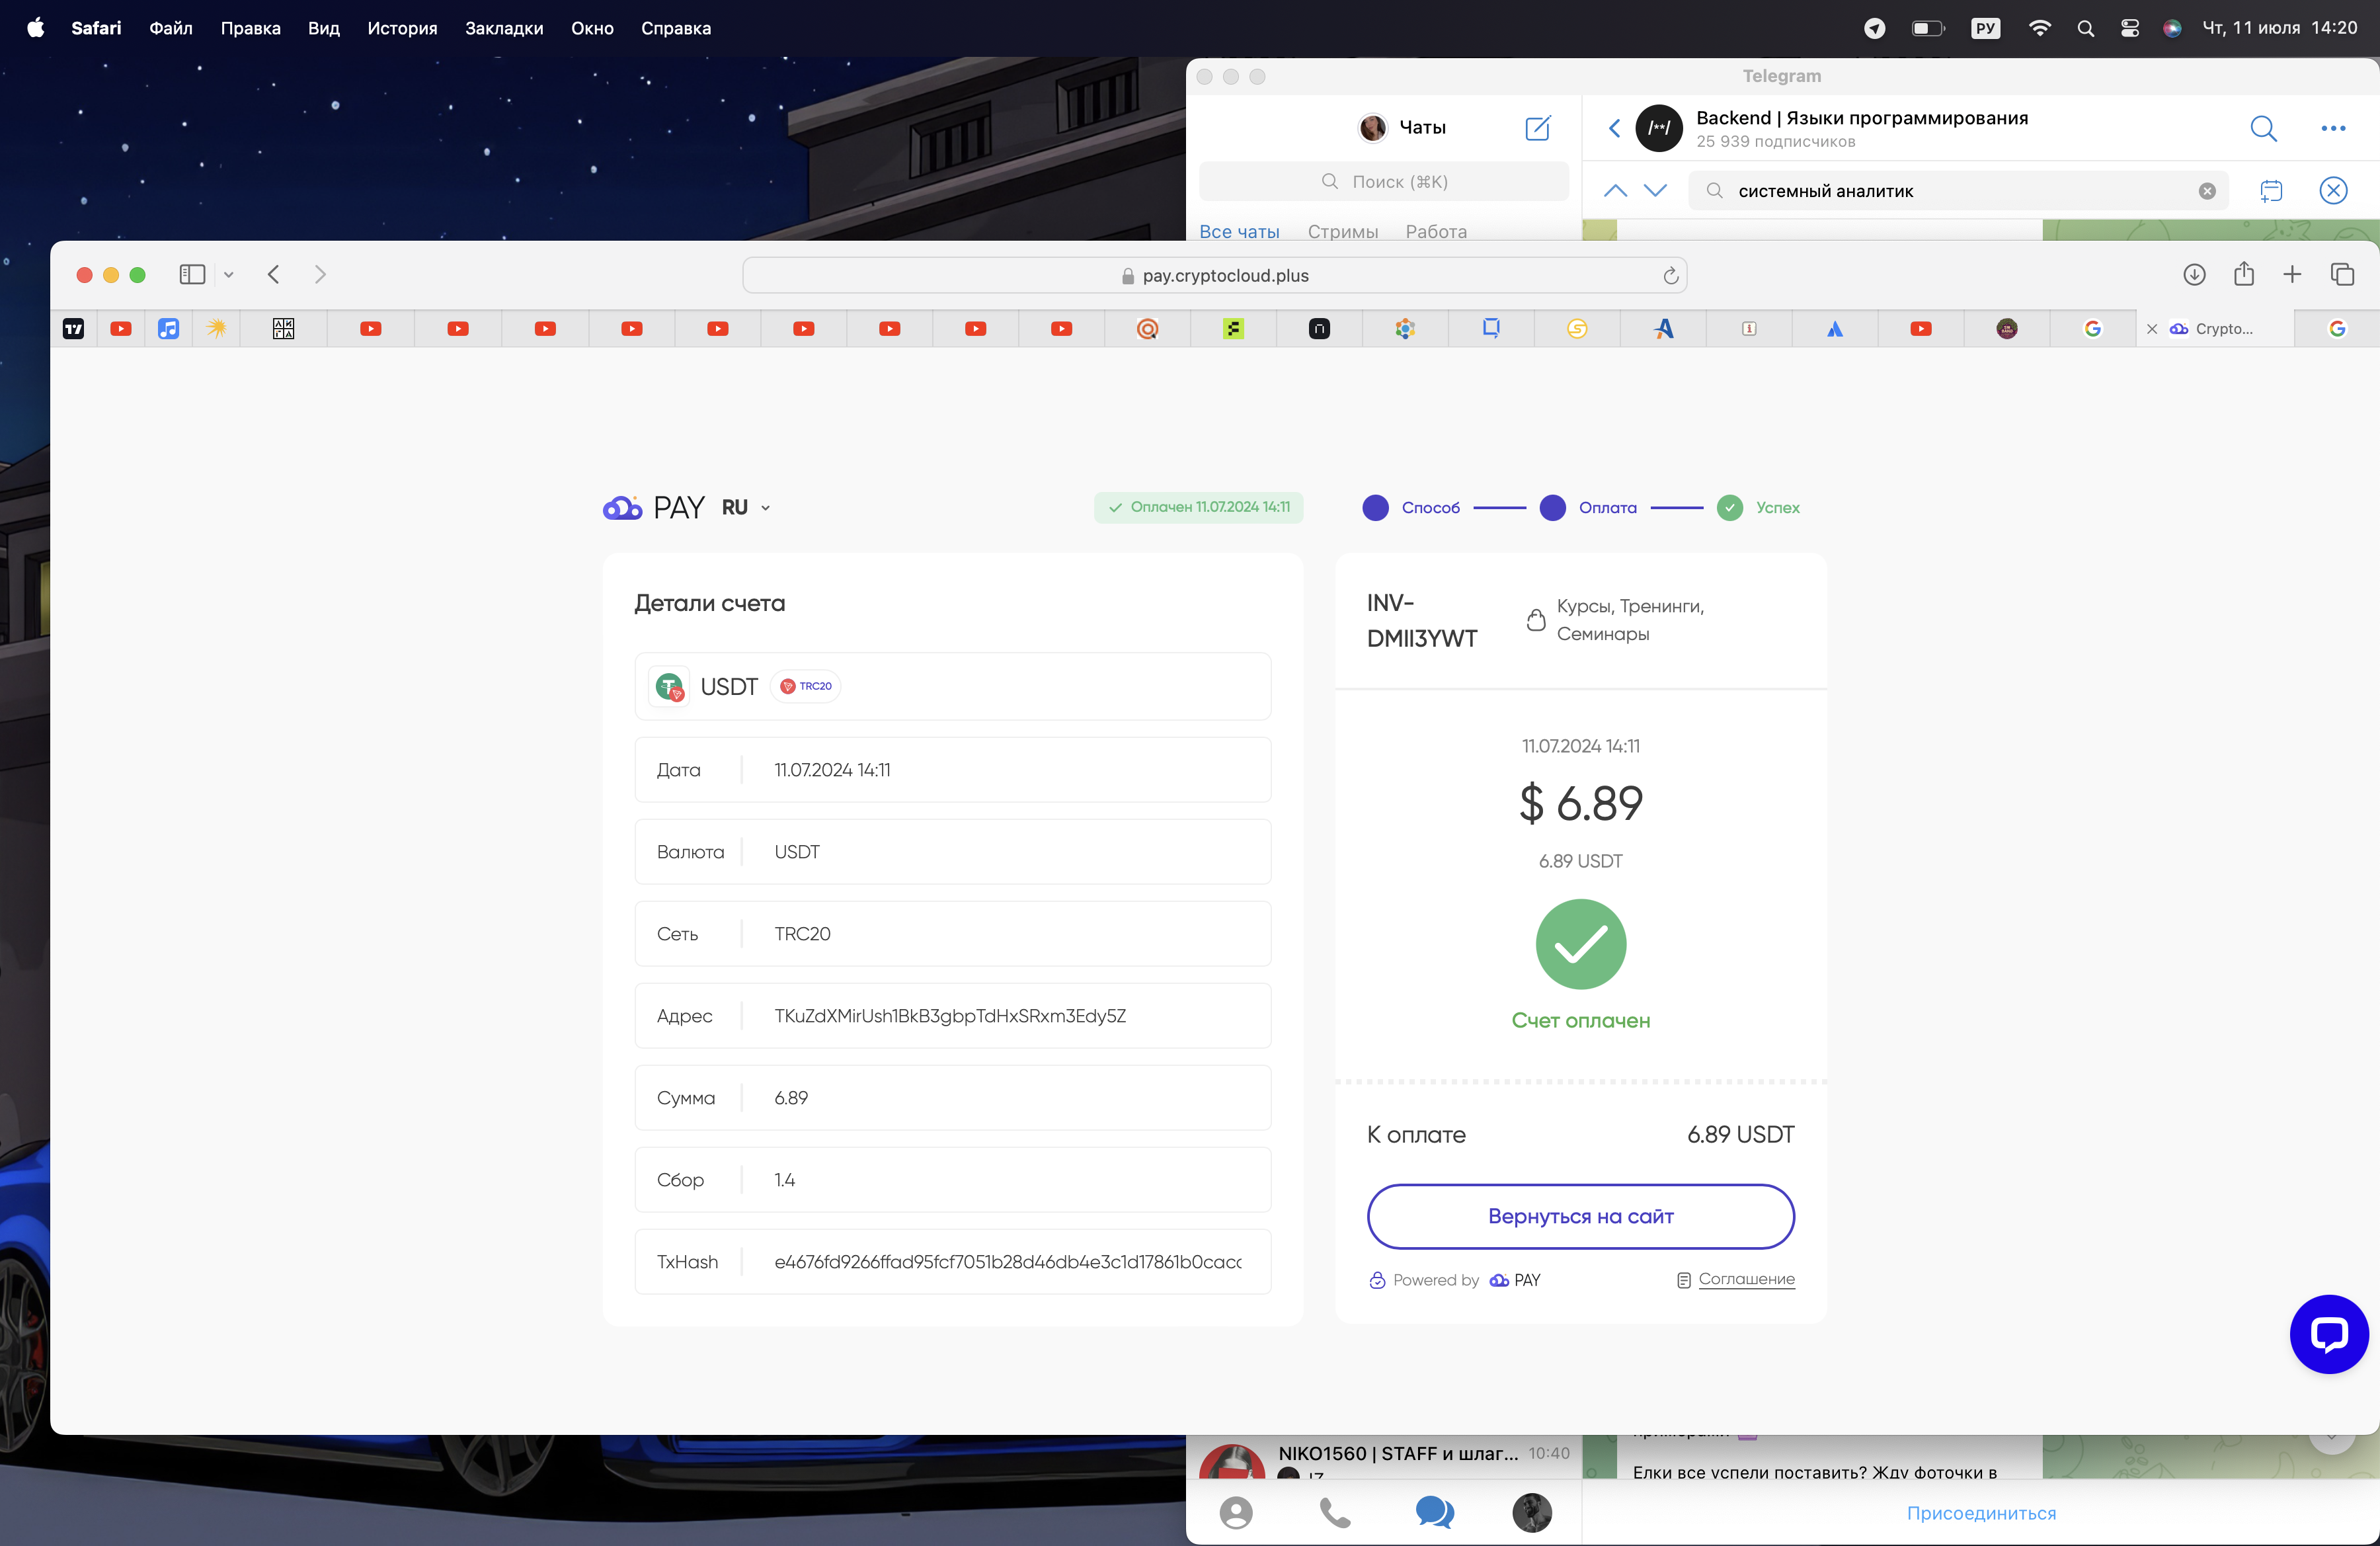The height and width of the screenshot is (1546, 2380).
Task: Open the blue support chat bubble
Action: click(x=2329, y=1334)
